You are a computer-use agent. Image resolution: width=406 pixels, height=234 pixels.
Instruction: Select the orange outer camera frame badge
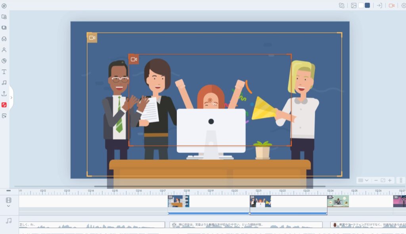(92, 38)
